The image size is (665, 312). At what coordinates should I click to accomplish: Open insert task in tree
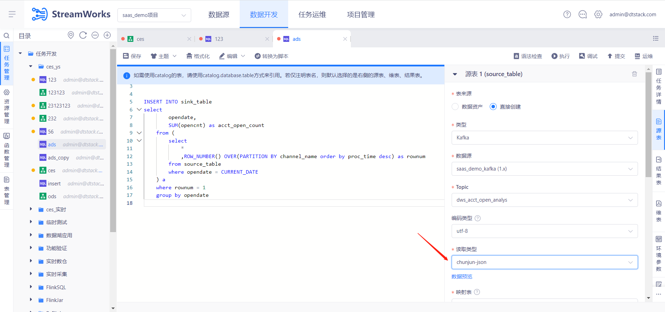pyautogui.click(x=54, y=184)
